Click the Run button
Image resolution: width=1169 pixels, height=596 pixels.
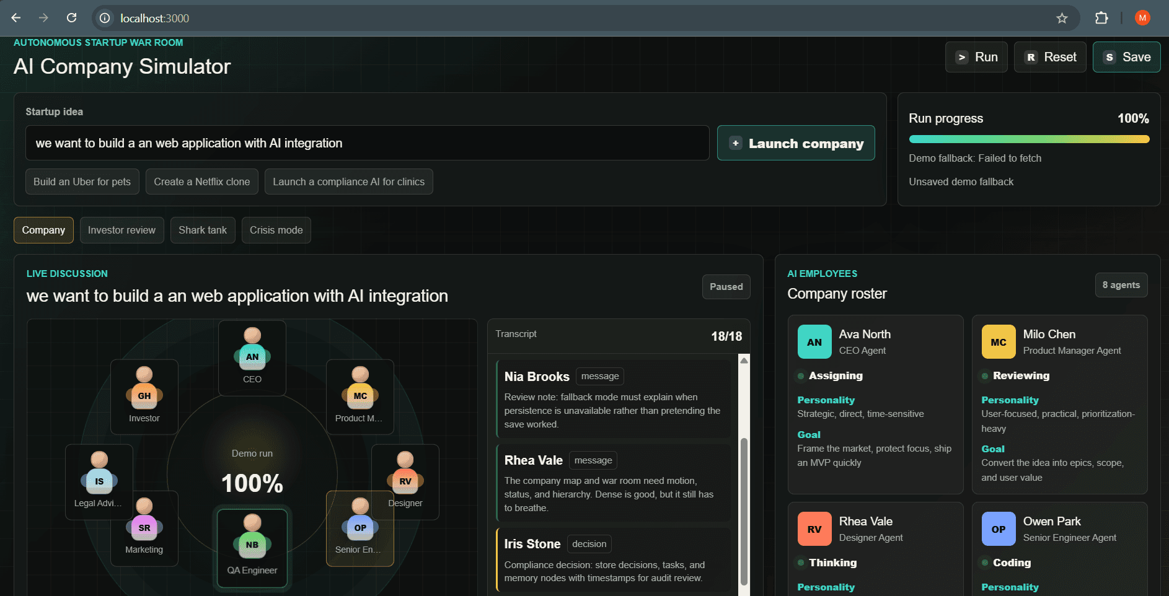point(976,57)
